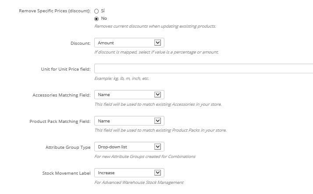Click arrow icon beside Drop-down list value
This screenshot has height=194, width=313.
click(x=157, y=147)
